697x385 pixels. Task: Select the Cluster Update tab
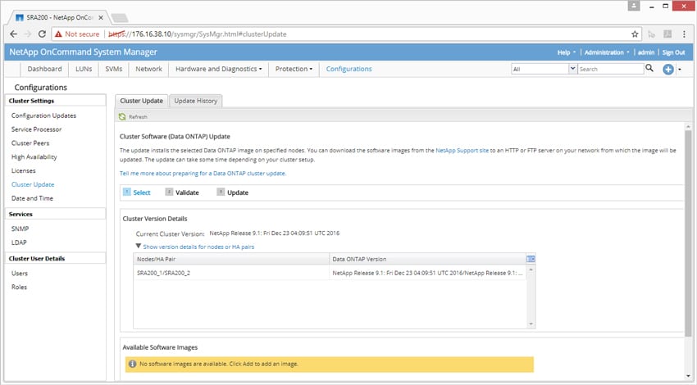(141, 101)
